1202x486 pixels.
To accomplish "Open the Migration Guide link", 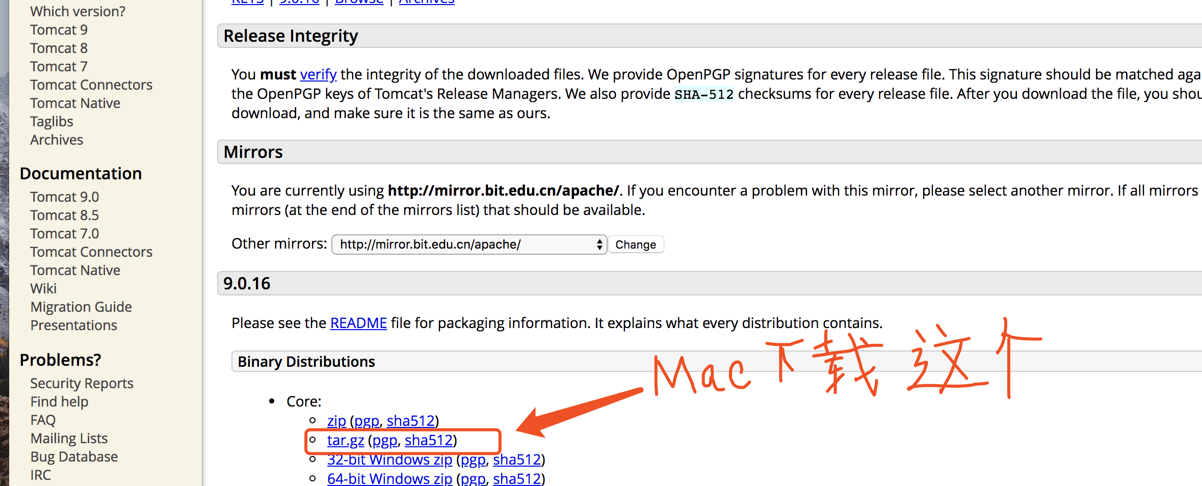I will coord(81,307).
